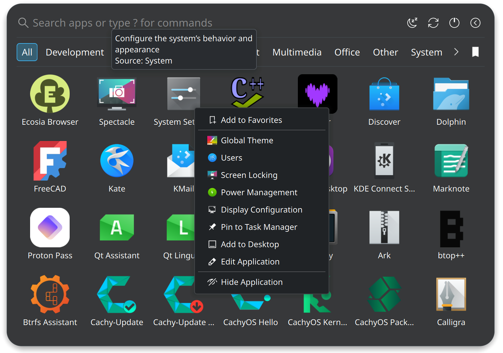Choose Add to Favorites in context menu
This screenshot has width=503, height=353.
(x=262, y=120)
